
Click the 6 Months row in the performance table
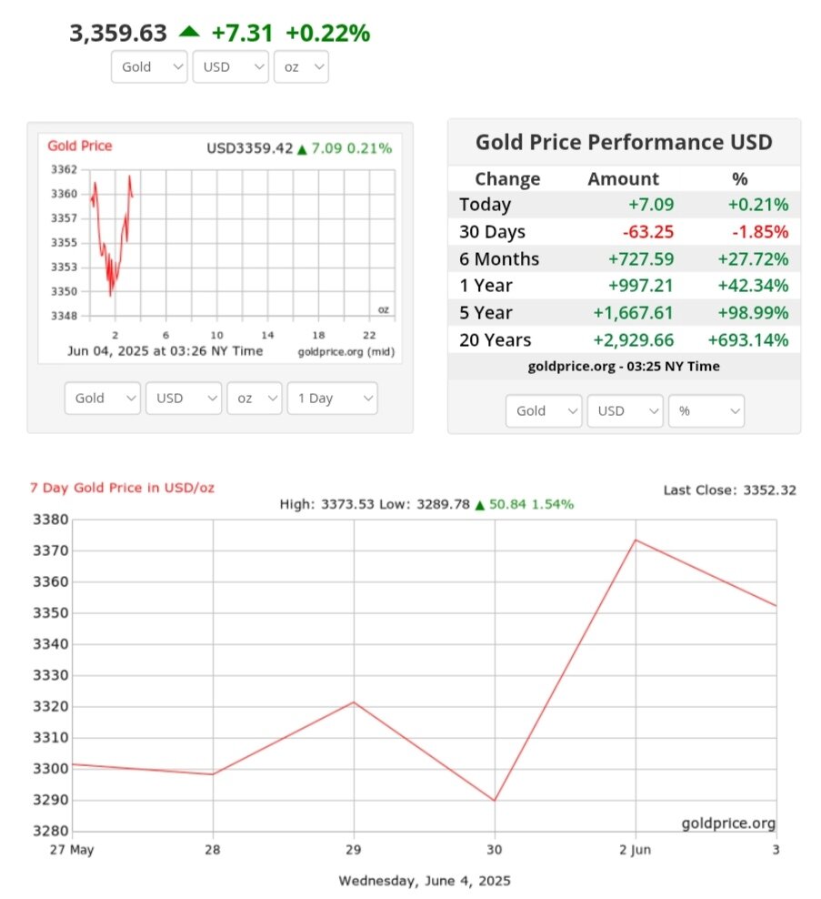click(x=624, y=258)
